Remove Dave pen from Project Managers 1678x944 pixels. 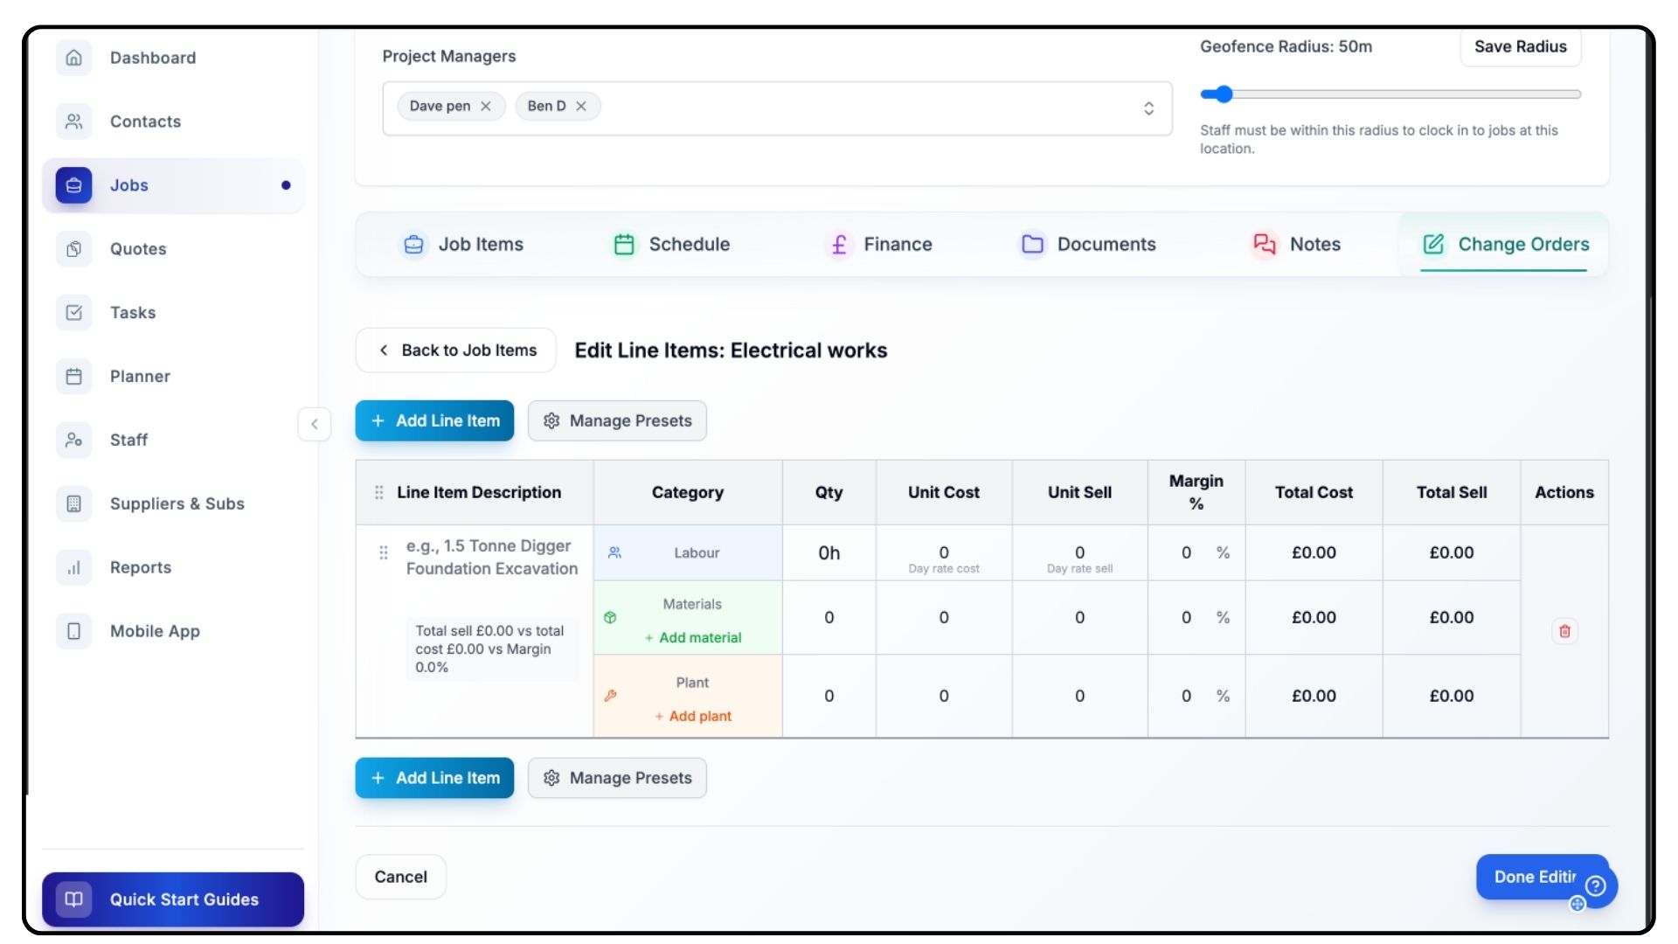pyautogui.click(x=486, y=106)
